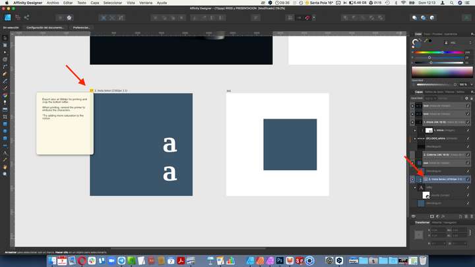Viewport: 475px width, 267px height.
Task: Select the Place Image tool
Action: coord(5,109)
